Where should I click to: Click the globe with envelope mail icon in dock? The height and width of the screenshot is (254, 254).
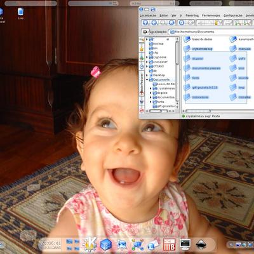click(153, 245)
